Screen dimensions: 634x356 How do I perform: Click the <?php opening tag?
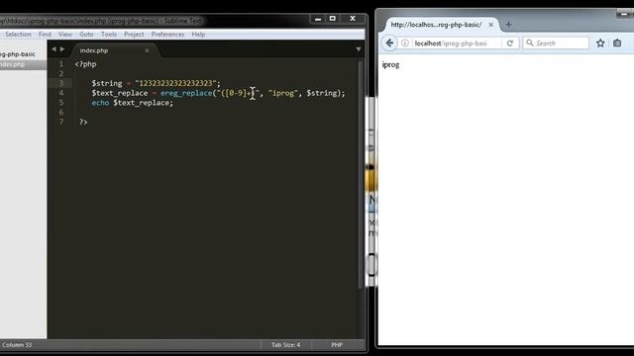tap(86, 63)
